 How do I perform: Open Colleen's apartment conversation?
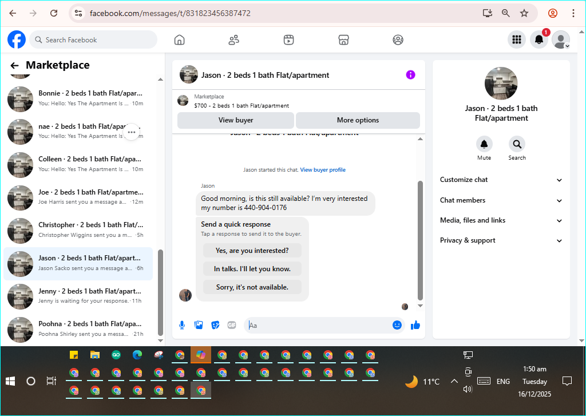(78, 164)
